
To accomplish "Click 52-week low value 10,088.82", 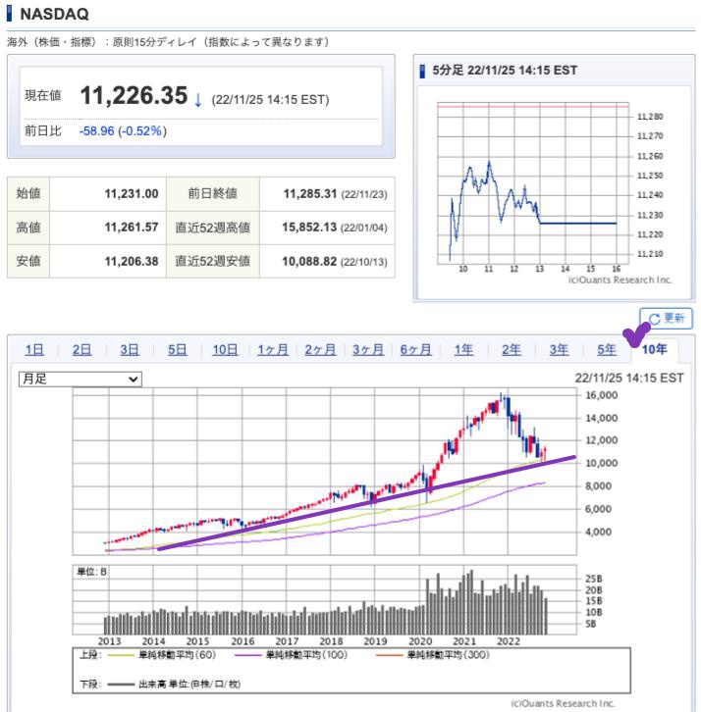I will pos(309,261).
